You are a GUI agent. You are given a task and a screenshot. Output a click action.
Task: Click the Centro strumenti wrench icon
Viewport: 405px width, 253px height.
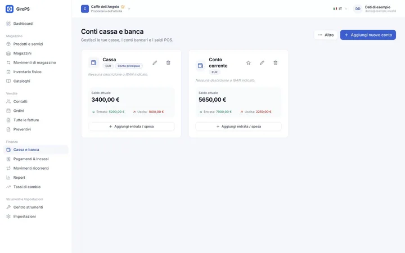pyautogui.click(x=8, y=207)
